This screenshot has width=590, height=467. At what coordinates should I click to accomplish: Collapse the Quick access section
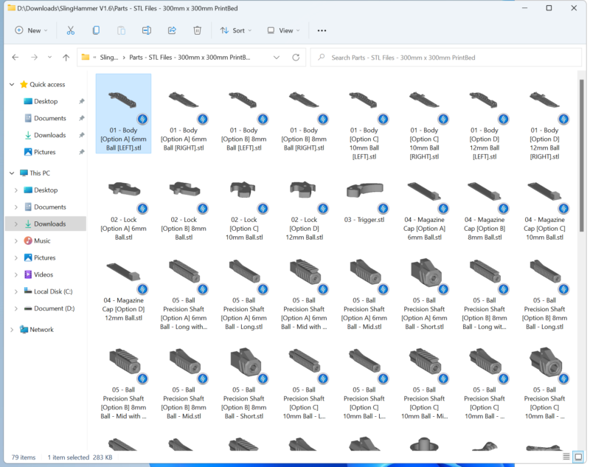pos(12,84)
